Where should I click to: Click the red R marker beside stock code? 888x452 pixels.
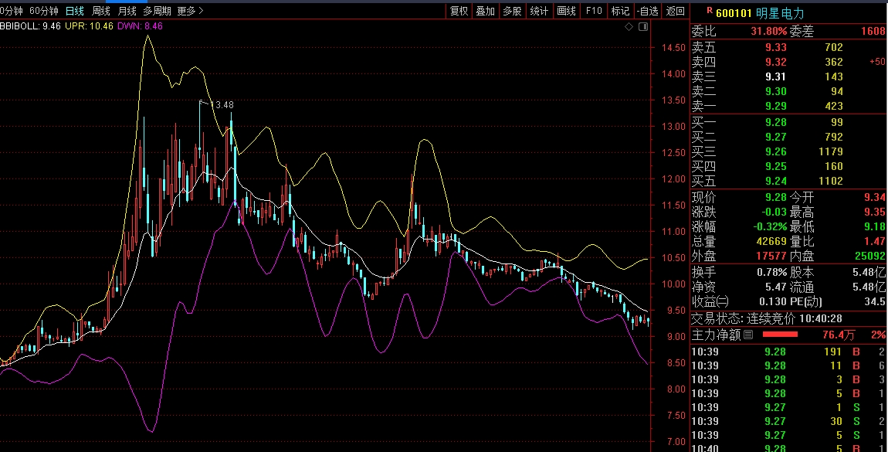coord(710,11)
